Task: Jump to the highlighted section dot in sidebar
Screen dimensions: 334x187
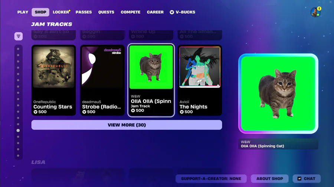Action: pyautogui.click(x=18, y=130)
